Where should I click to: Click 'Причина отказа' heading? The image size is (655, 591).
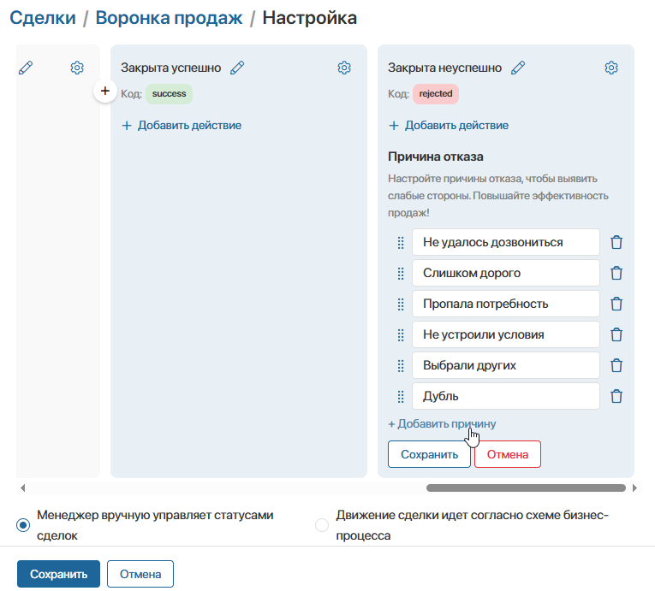tap(435, 157)
